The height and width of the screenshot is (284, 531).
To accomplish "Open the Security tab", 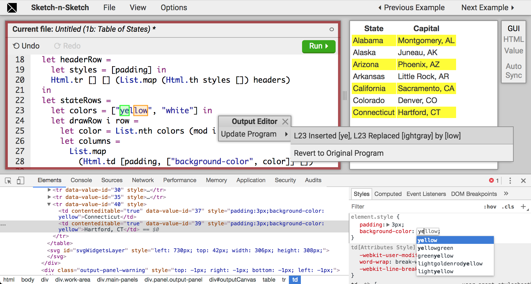I will [285, 180].
